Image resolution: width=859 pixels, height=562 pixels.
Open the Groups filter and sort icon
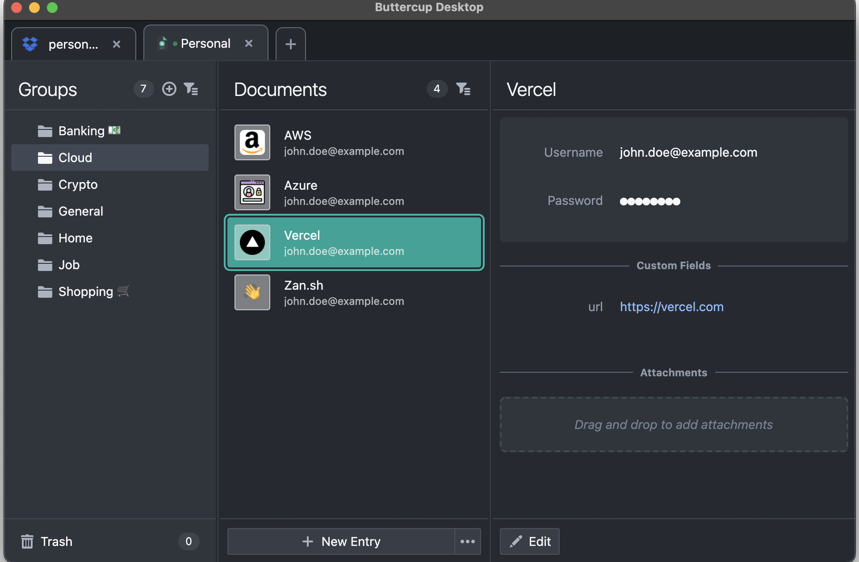[x=191, y=89]
